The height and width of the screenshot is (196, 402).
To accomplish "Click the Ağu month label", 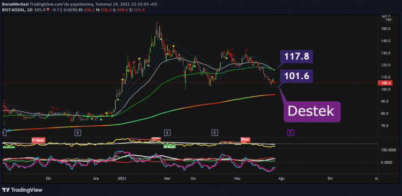I will tap(282, 178).
